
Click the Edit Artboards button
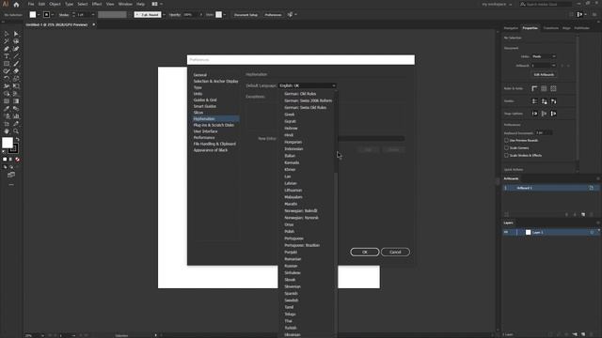point(544,75)
